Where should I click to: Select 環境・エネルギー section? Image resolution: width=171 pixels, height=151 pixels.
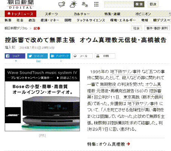point(123,20)
